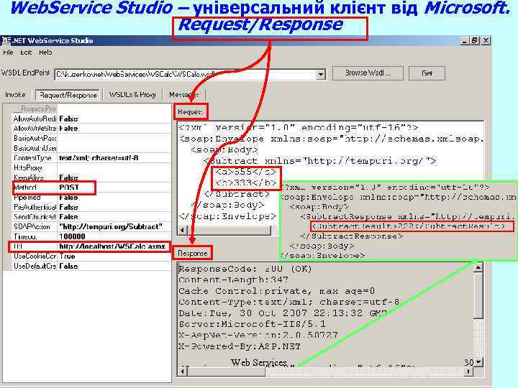Restore the WebService Studio window

[x=475, y=41]
